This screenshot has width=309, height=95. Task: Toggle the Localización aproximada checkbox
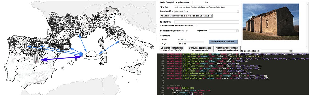coord(187,31)
